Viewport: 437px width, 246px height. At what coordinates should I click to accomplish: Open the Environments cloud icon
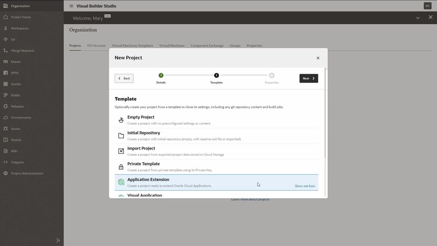(5, 118)
